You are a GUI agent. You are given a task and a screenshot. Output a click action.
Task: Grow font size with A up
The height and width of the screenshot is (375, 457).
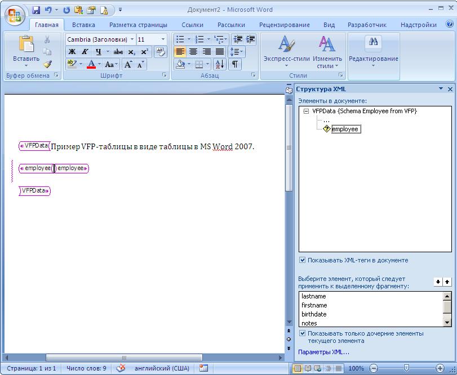coord(128,64)
